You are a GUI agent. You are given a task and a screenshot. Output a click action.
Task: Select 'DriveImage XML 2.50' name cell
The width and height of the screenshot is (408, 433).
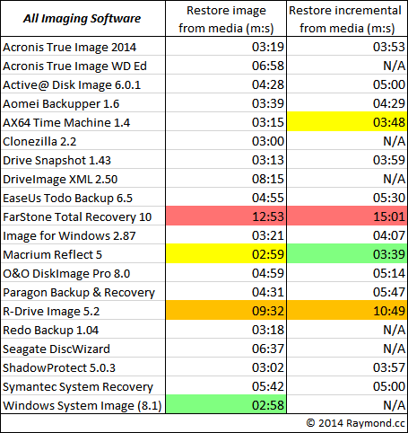pos(83,179)
